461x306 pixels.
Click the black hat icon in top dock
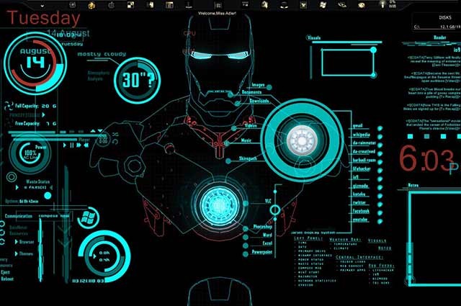coord(283,5)
